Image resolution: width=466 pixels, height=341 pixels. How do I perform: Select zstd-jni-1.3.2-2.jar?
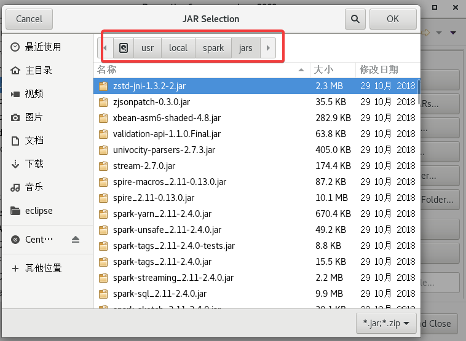pos(256,86)
